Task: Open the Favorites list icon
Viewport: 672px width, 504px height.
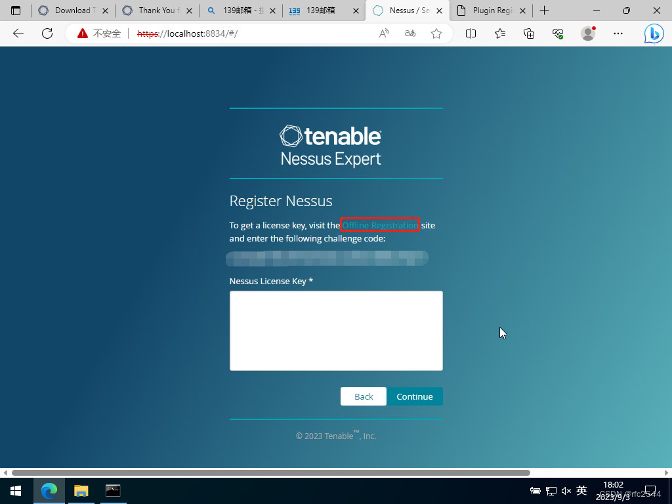Action: [499, 33]
